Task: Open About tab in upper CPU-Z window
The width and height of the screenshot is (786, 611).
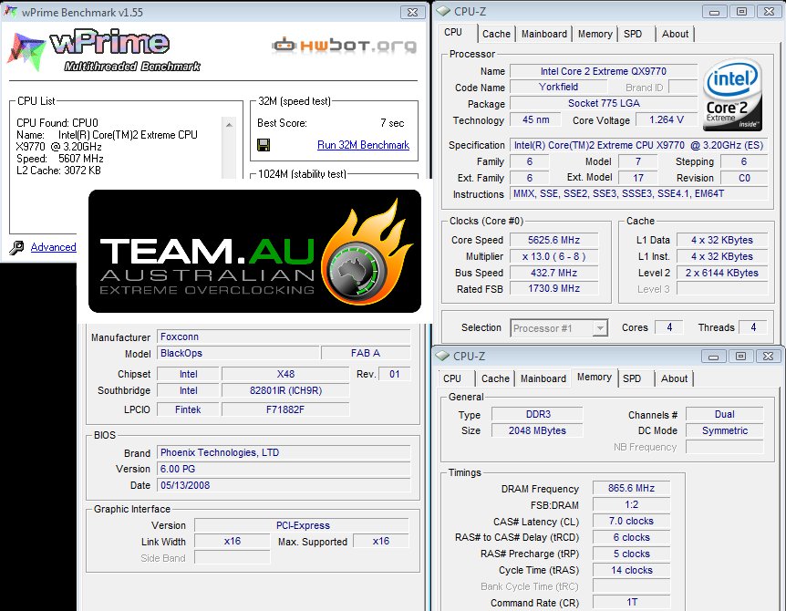Action: pos(675,34)
